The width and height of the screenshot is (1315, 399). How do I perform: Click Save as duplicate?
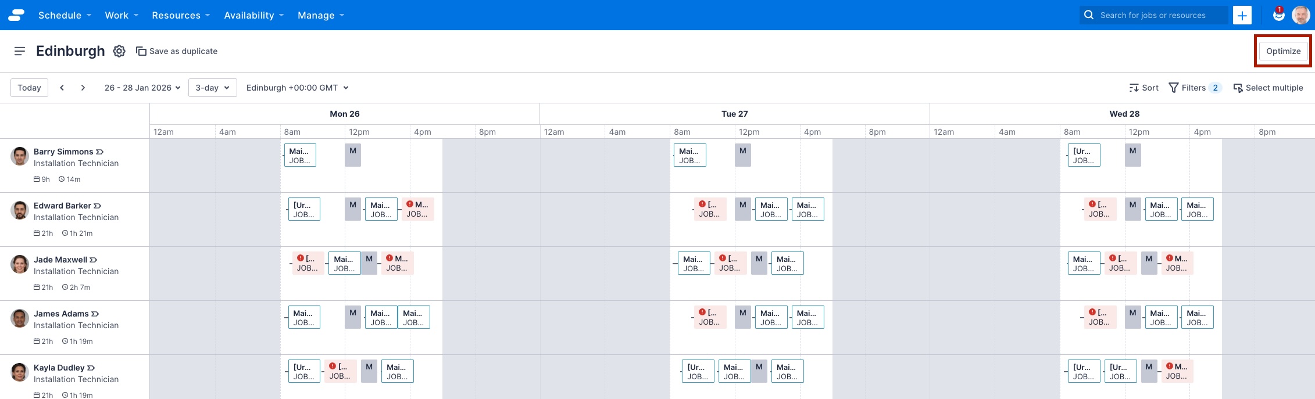coord(177,51)
